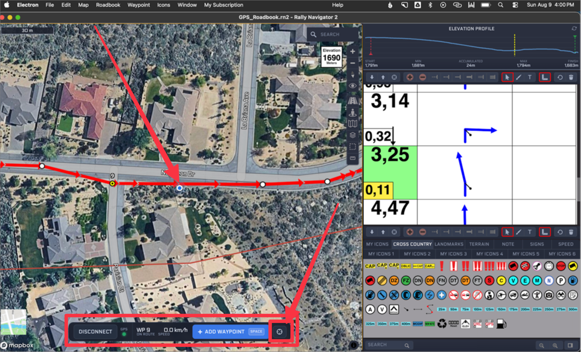Click undo rotate icon in toolbar below elevation

(560, 78)
